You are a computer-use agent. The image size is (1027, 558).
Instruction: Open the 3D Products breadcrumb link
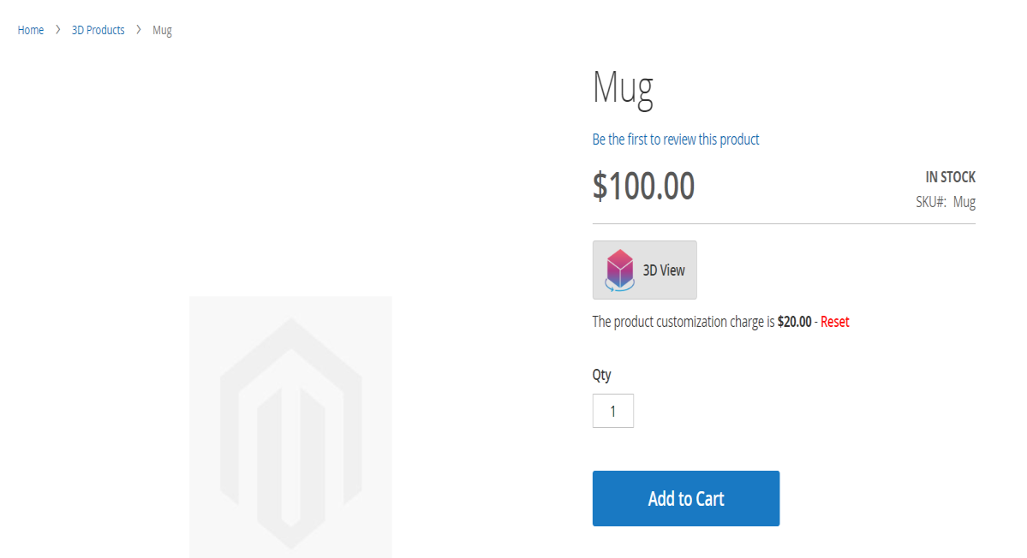[98, 30]
